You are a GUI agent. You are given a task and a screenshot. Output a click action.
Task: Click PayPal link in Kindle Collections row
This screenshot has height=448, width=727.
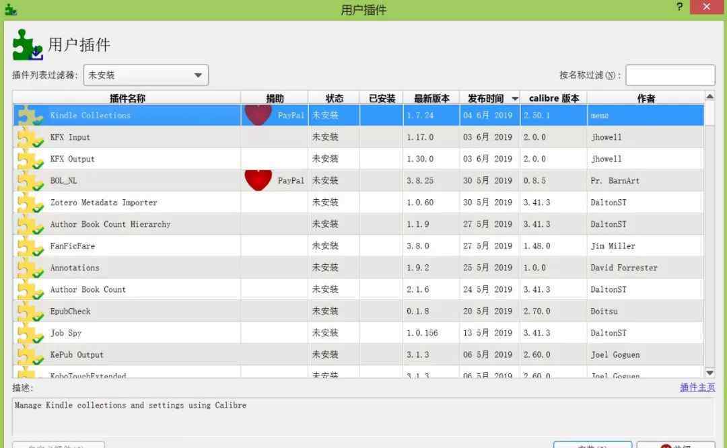[291, 115]
